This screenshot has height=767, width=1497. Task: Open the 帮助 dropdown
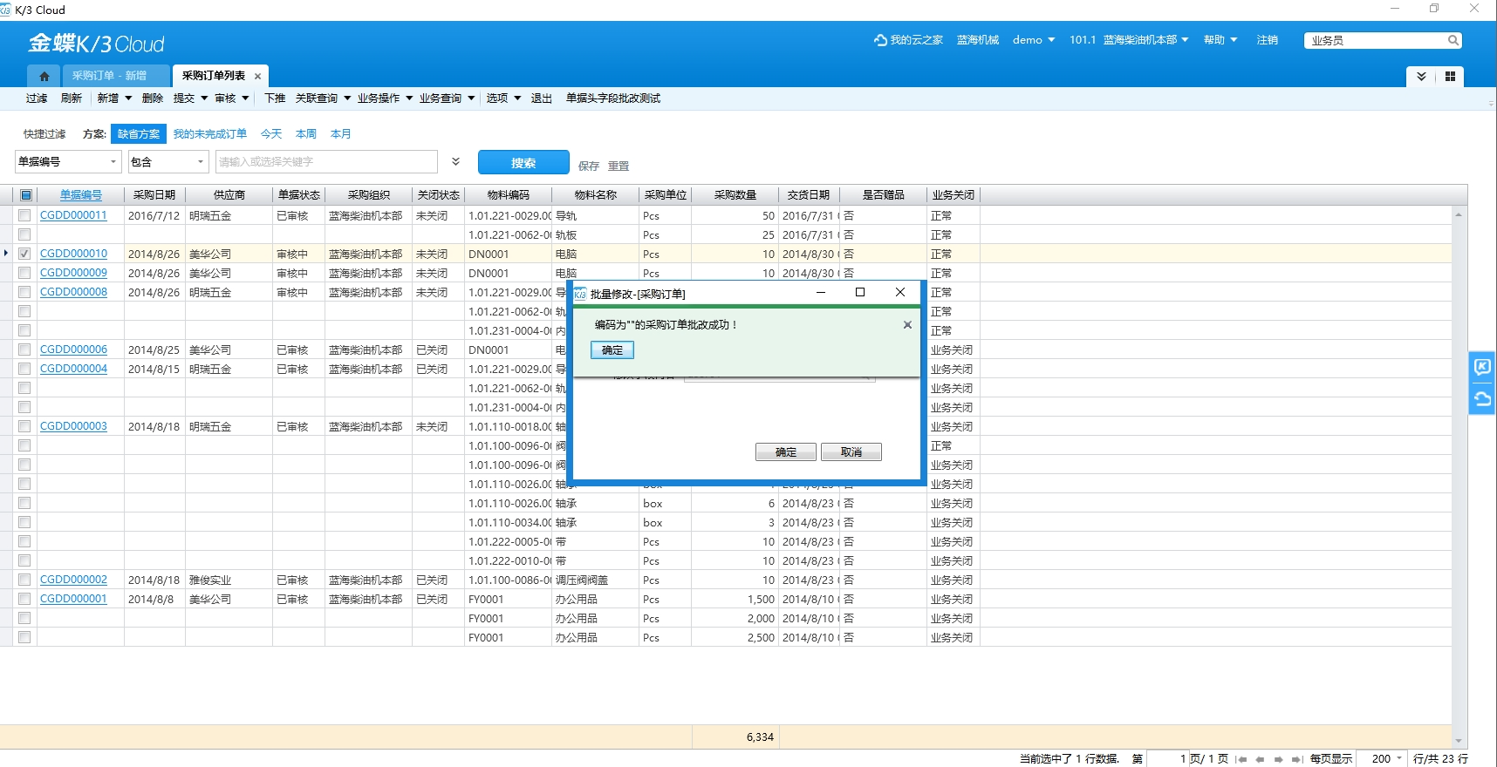1220,40
